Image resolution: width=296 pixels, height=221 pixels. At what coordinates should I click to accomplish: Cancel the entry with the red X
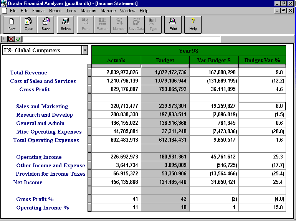pos(12,39)
